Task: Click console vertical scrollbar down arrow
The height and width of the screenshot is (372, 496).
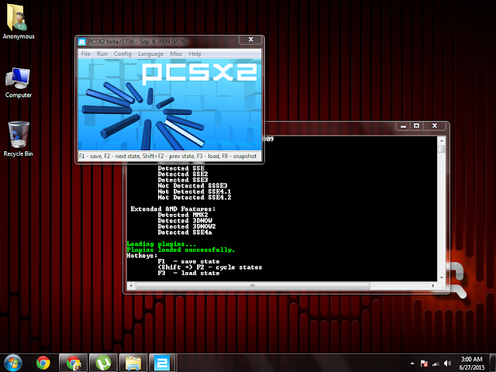Action: coord(442,277)
